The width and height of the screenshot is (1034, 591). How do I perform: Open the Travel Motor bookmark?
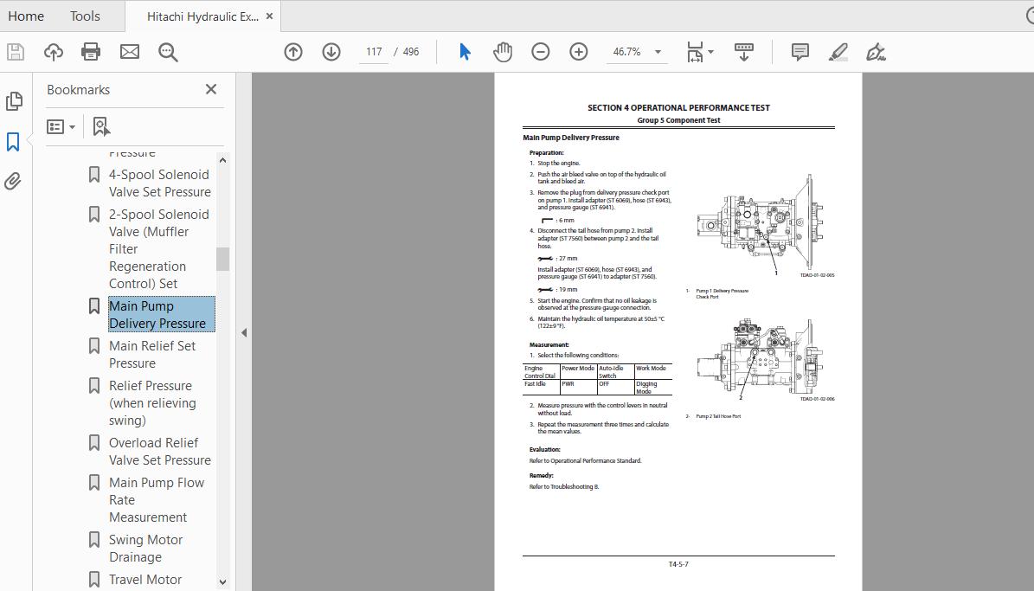145,579
